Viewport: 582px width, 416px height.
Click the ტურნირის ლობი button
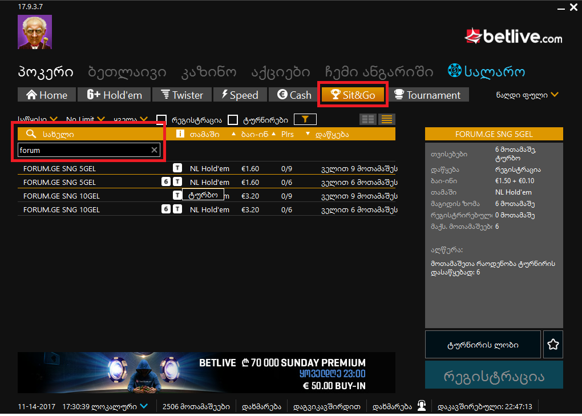(483, 344)
